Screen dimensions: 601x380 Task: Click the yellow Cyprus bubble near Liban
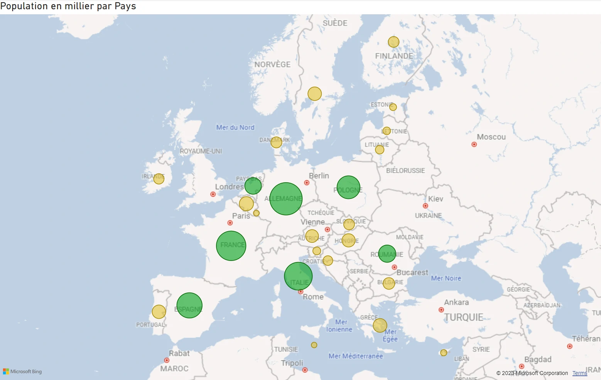pyautogui.click(x=444, y=353)
